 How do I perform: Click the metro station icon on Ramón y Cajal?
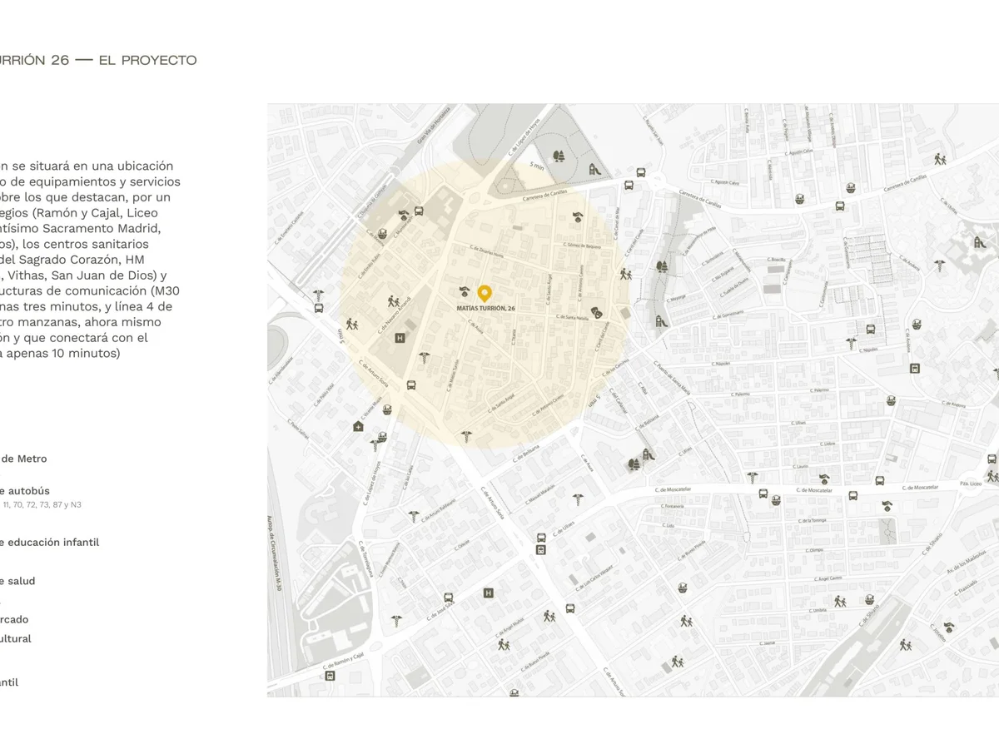(331, 676)
